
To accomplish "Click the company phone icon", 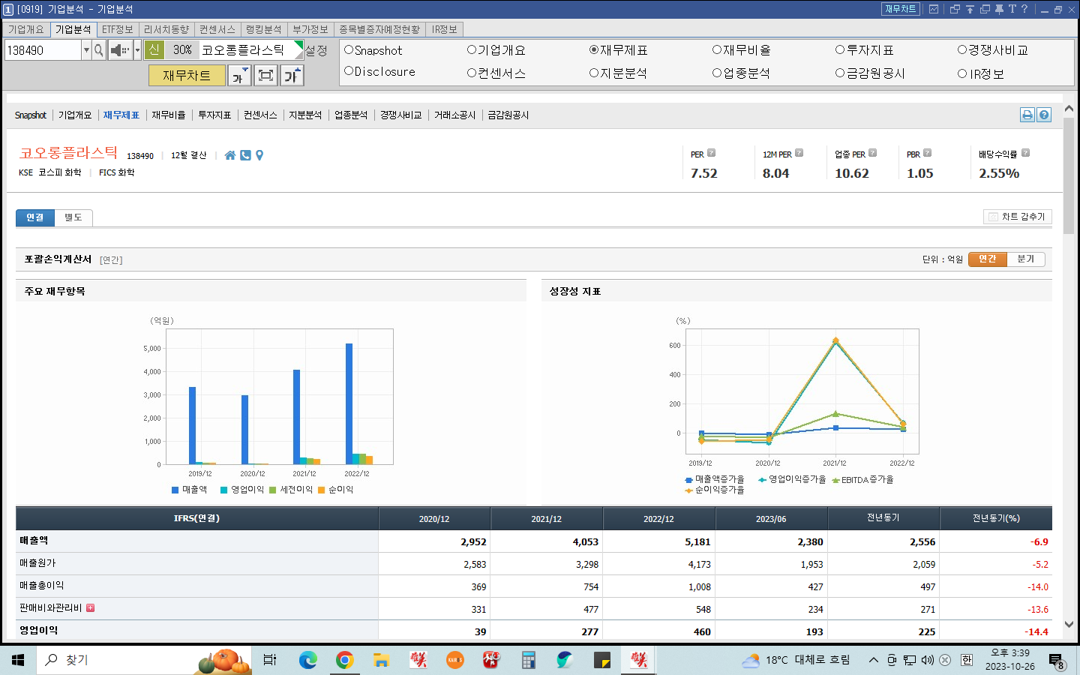I will click(x=245, y=155).
